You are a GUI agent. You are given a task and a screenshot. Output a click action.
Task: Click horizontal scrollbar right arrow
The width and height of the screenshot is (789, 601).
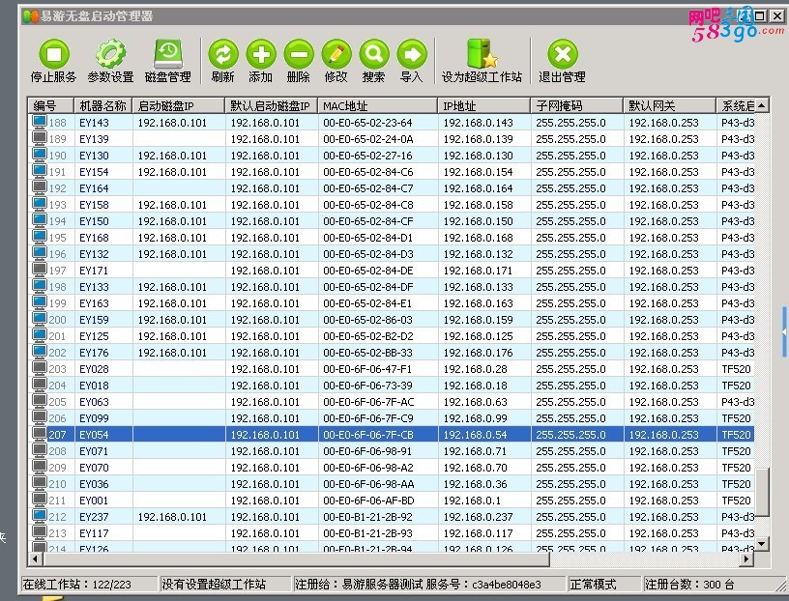coord(746,558)
